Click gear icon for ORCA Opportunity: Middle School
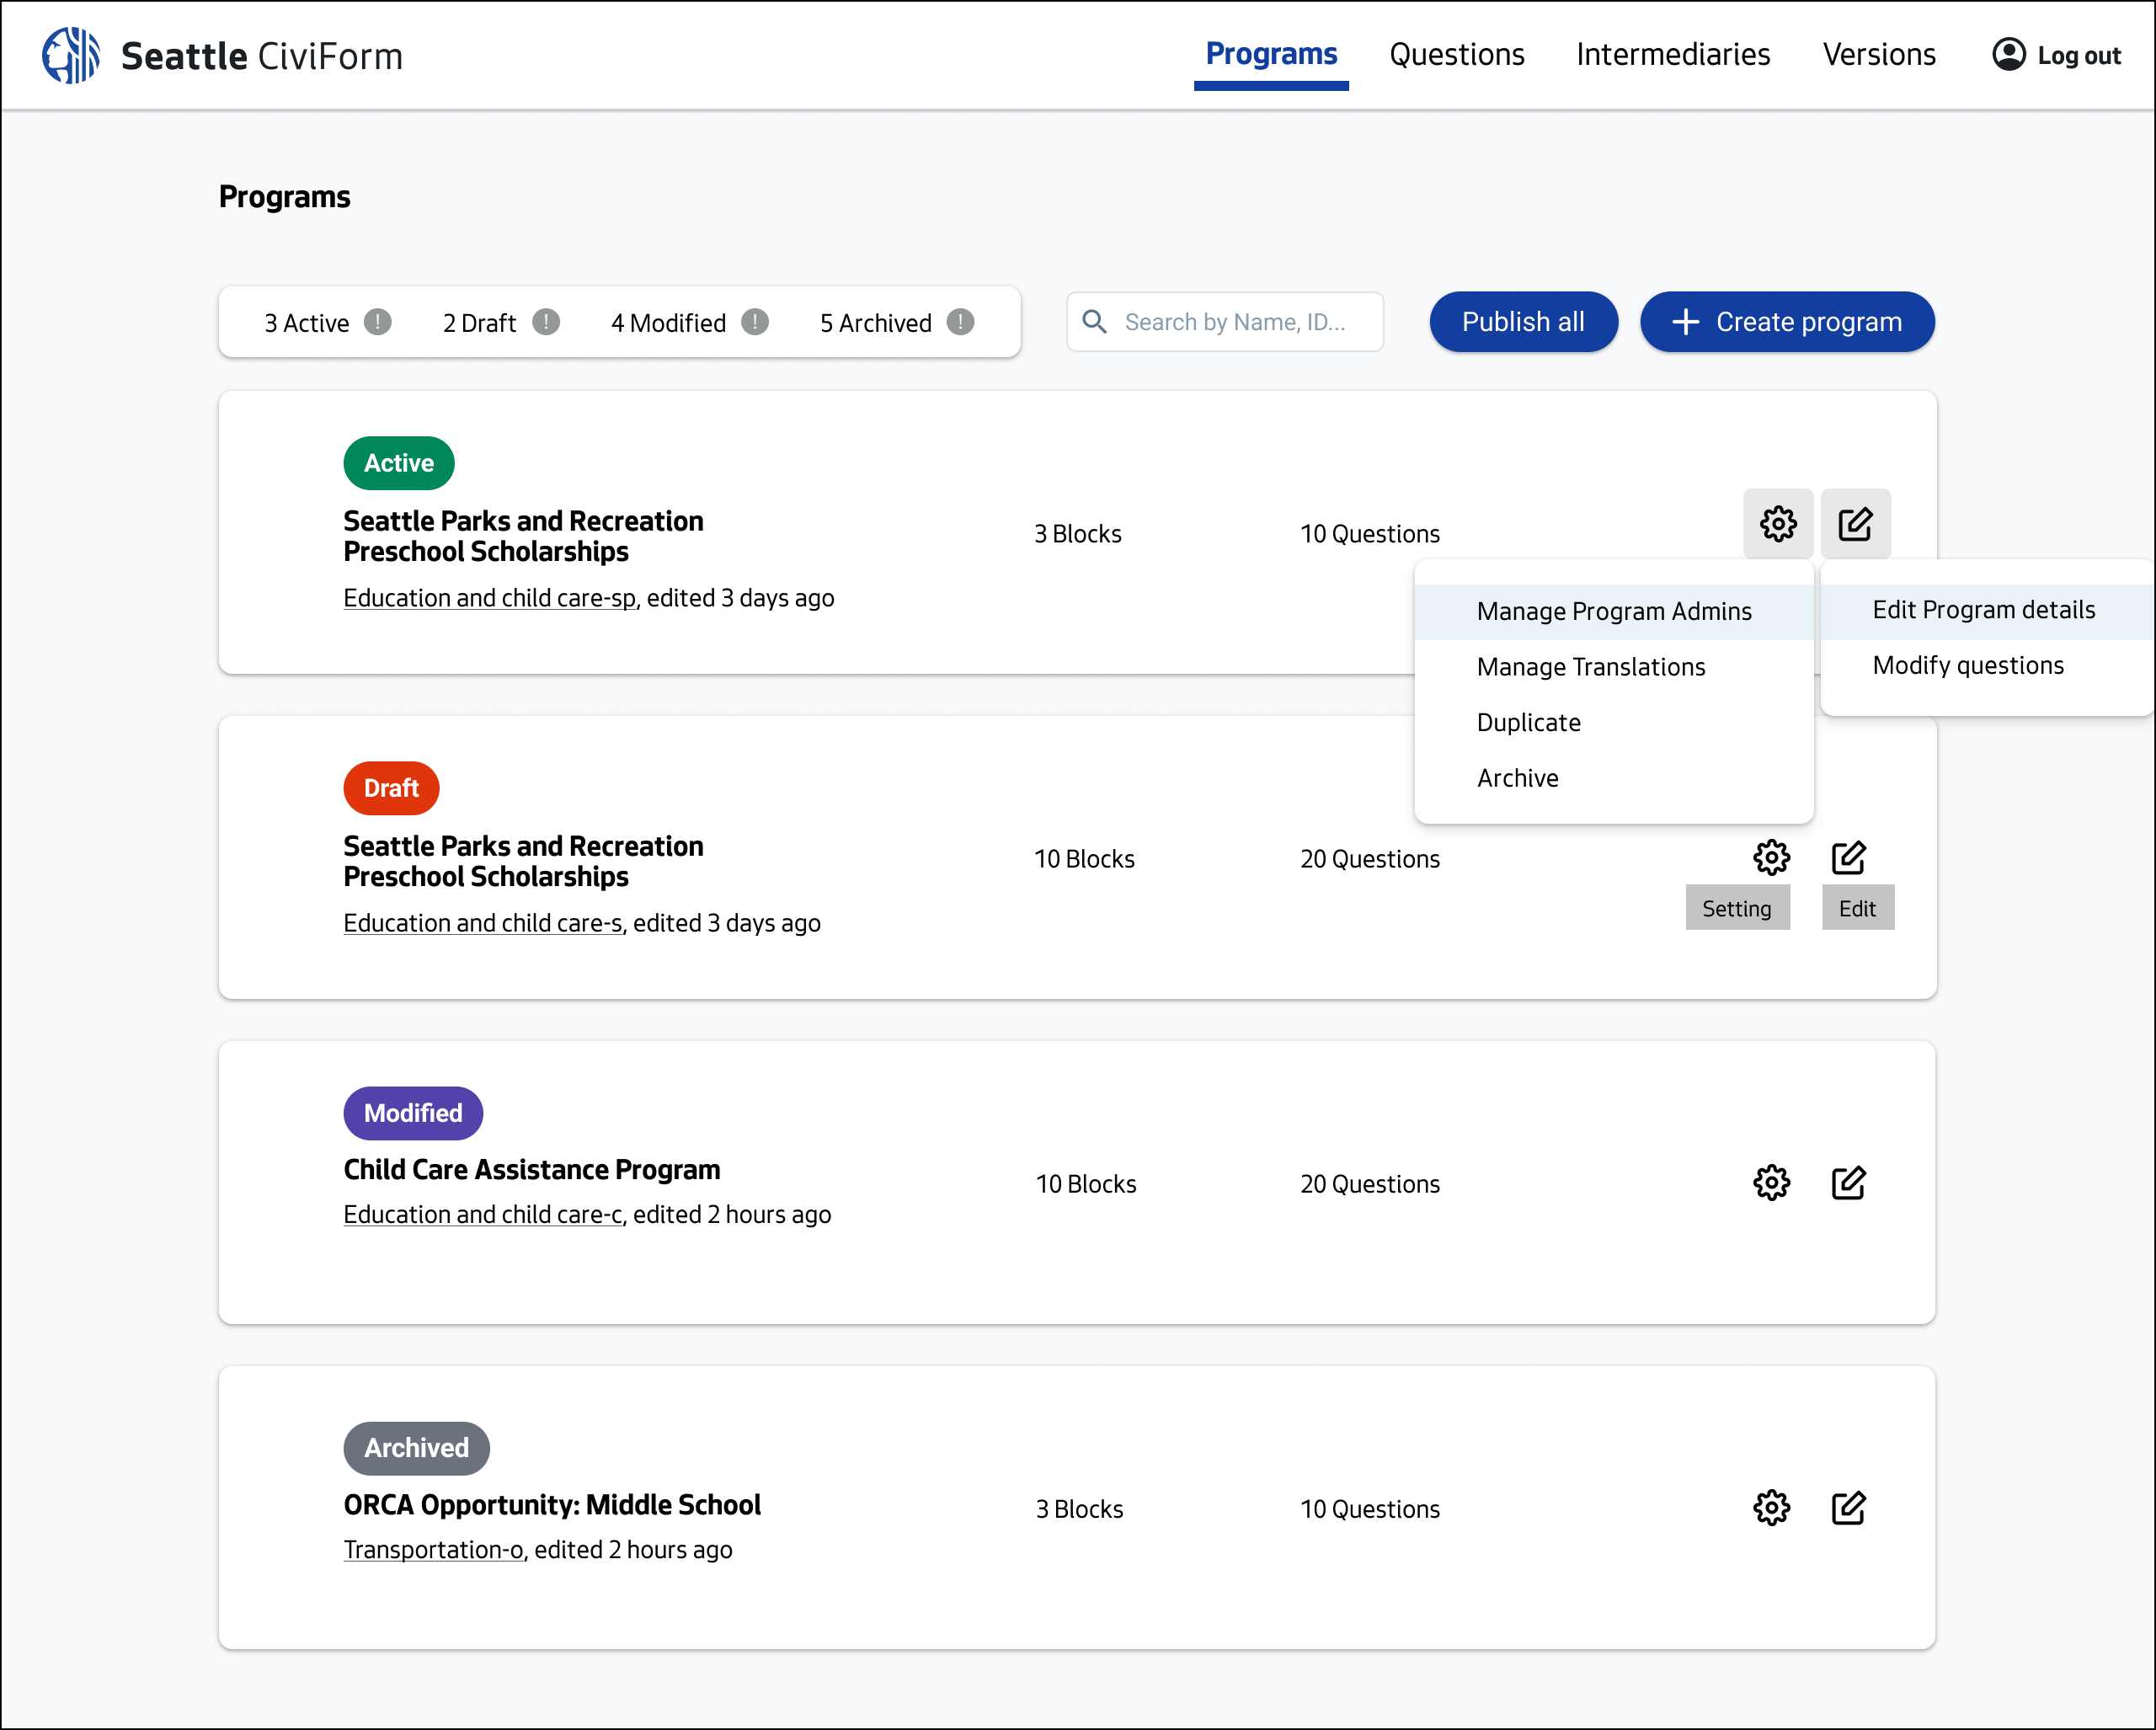2156x1730 pixels. [1770, 1507]
